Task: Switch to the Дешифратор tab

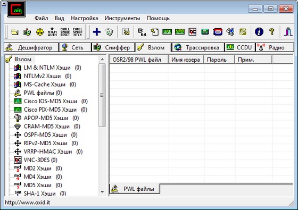Action: pyautogui.click(x=31, y=47)
